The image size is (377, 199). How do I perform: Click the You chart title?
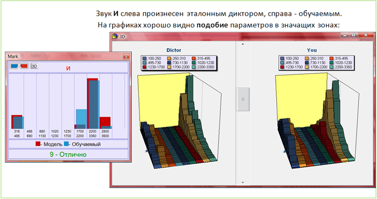(x=312, y=50)
